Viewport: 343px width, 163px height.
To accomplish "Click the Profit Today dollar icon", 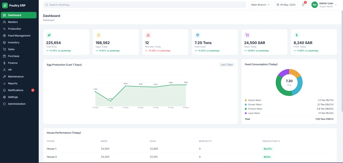I will [x=297, y=35].
